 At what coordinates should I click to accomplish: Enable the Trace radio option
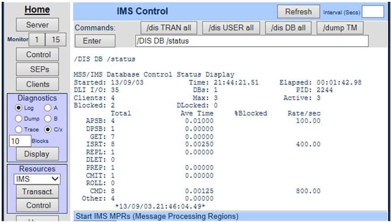[x=18, y=129]
